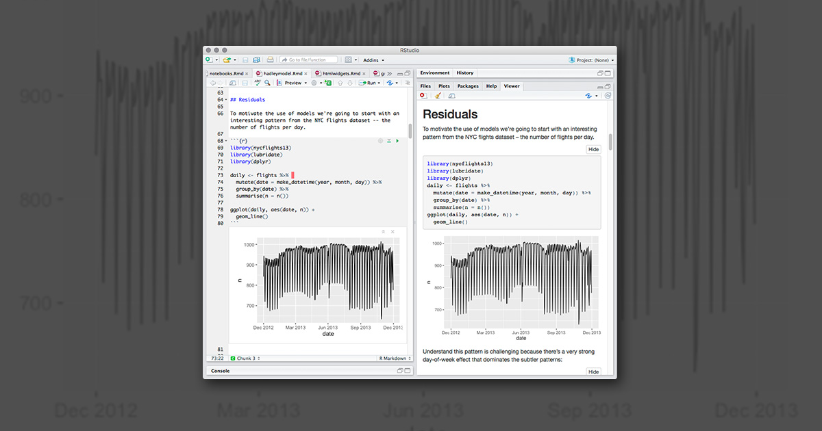This screenshot has width=822, height=431.
Task: Click the Run button
Action: [369, 83]
